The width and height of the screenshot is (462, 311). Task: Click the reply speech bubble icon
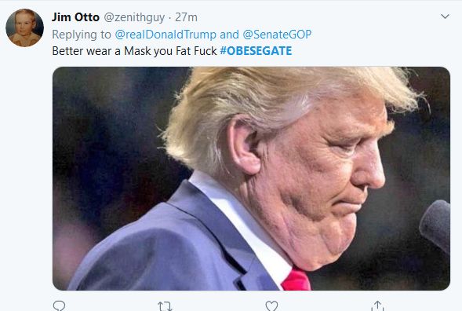click(60, 306)
